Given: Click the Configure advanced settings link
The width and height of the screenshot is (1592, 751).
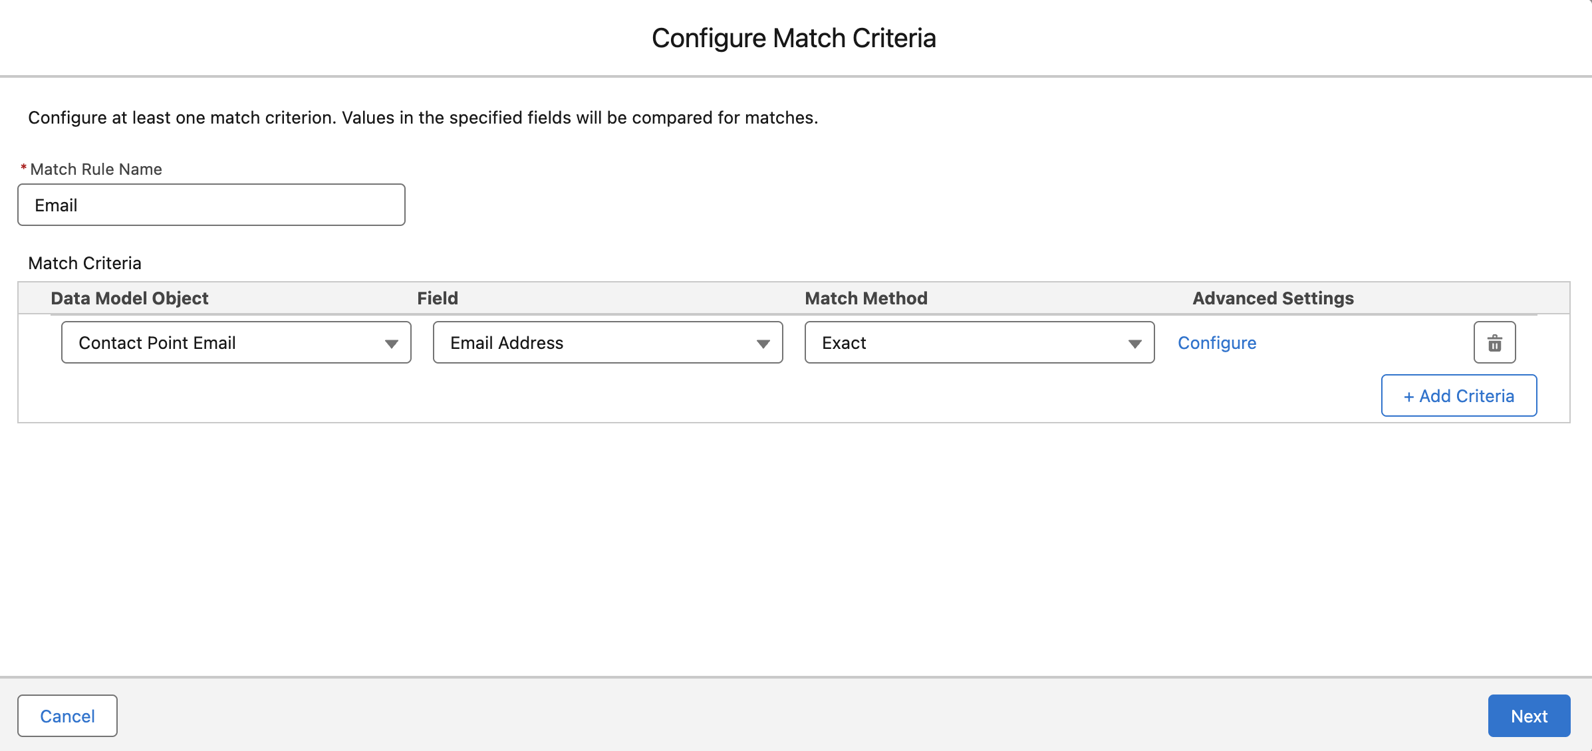Looking at the screenshot, I should (1217, 343).
